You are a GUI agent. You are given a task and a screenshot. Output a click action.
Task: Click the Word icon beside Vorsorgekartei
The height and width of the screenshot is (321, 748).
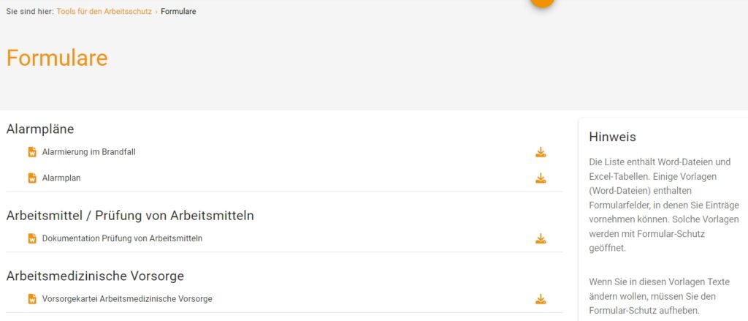tap(32, 299)
